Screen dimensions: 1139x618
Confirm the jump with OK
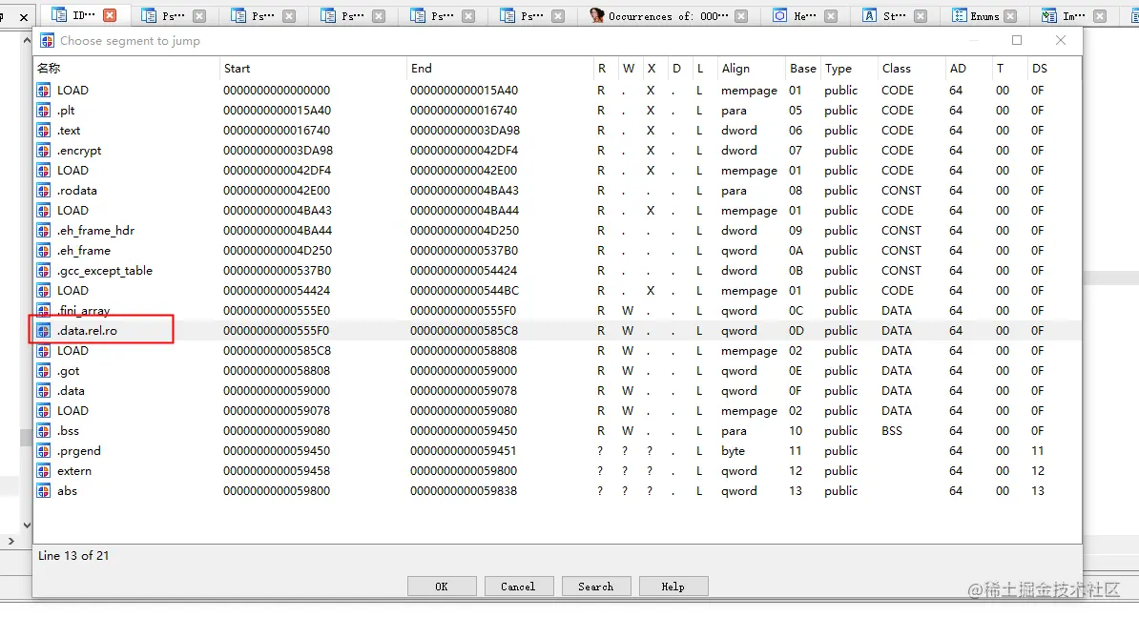pos(442,587)
